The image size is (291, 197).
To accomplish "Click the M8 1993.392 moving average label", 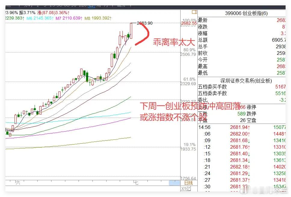I will pos(98,18).
